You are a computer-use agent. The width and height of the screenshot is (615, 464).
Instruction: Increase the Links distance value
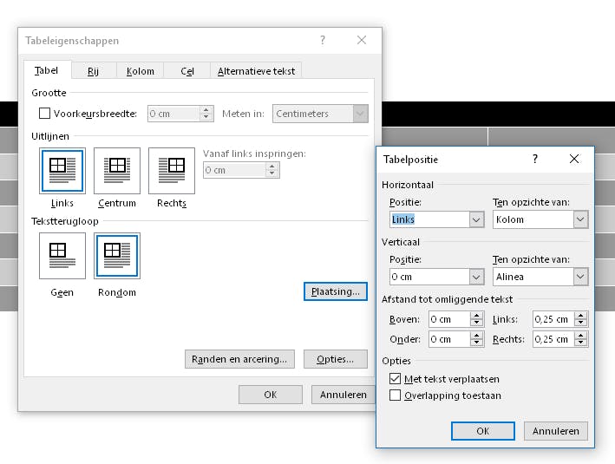581,316
